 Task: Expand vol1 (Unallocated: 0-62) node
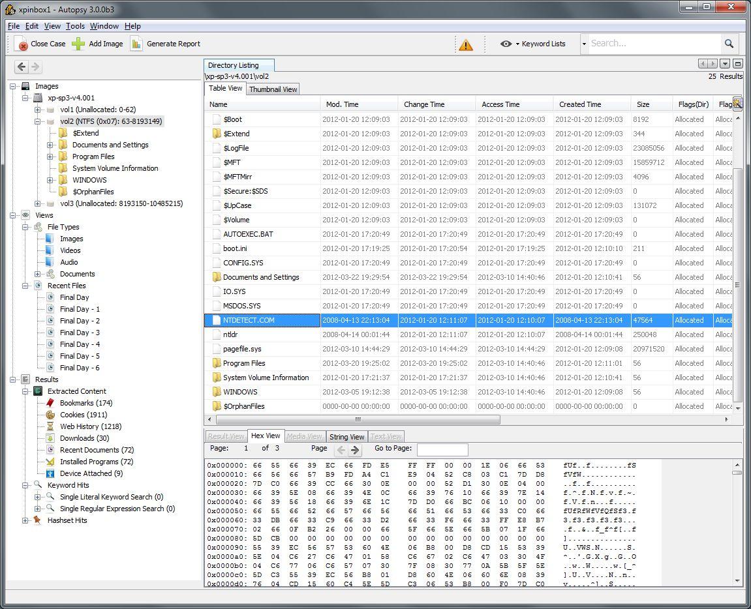pos(38,110)
